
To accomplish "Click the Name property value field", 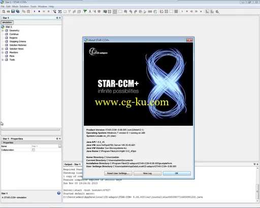I will 45,146.
